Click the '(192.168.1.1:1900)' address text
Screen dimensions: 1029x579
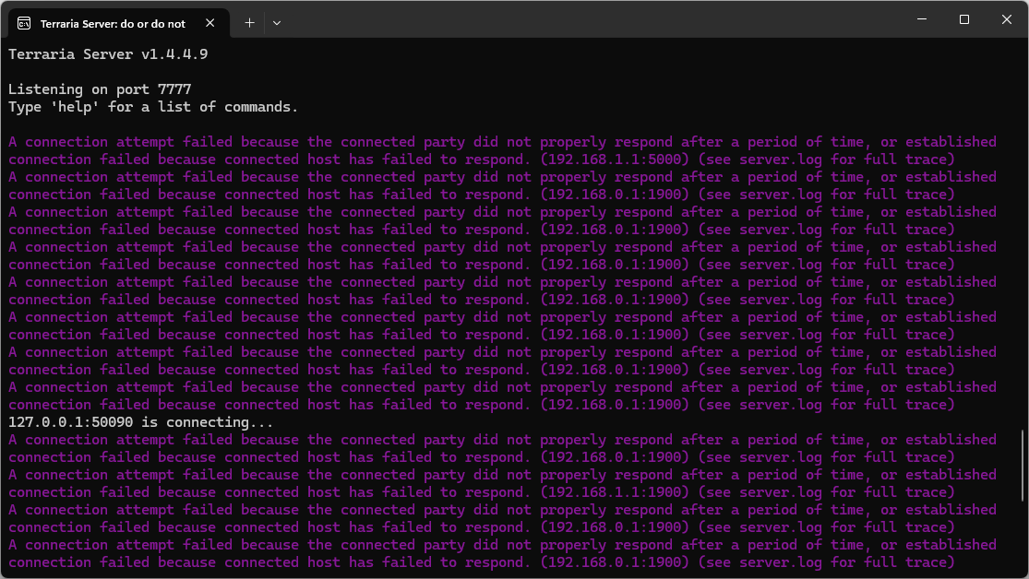pyautogui.click(x=615, y=492)
